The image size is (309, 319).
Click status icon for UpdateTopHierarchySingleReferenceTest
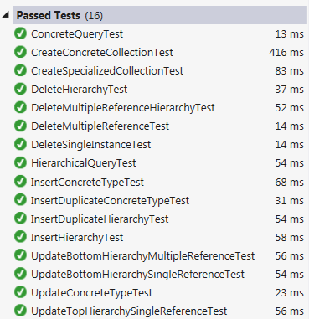point(20,311)
